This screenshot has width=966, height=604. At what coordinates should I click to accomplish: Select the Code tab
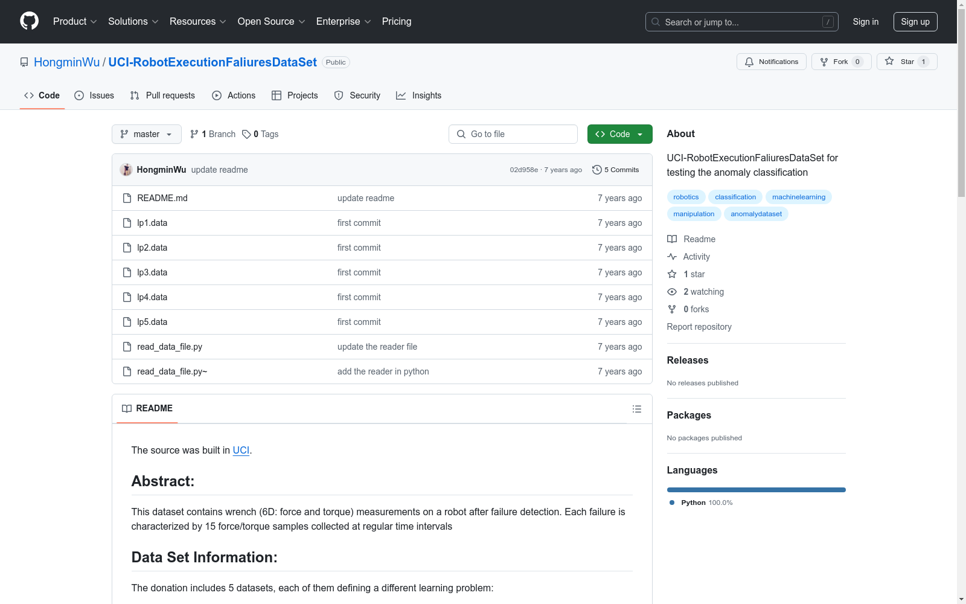tap(42, 95)
